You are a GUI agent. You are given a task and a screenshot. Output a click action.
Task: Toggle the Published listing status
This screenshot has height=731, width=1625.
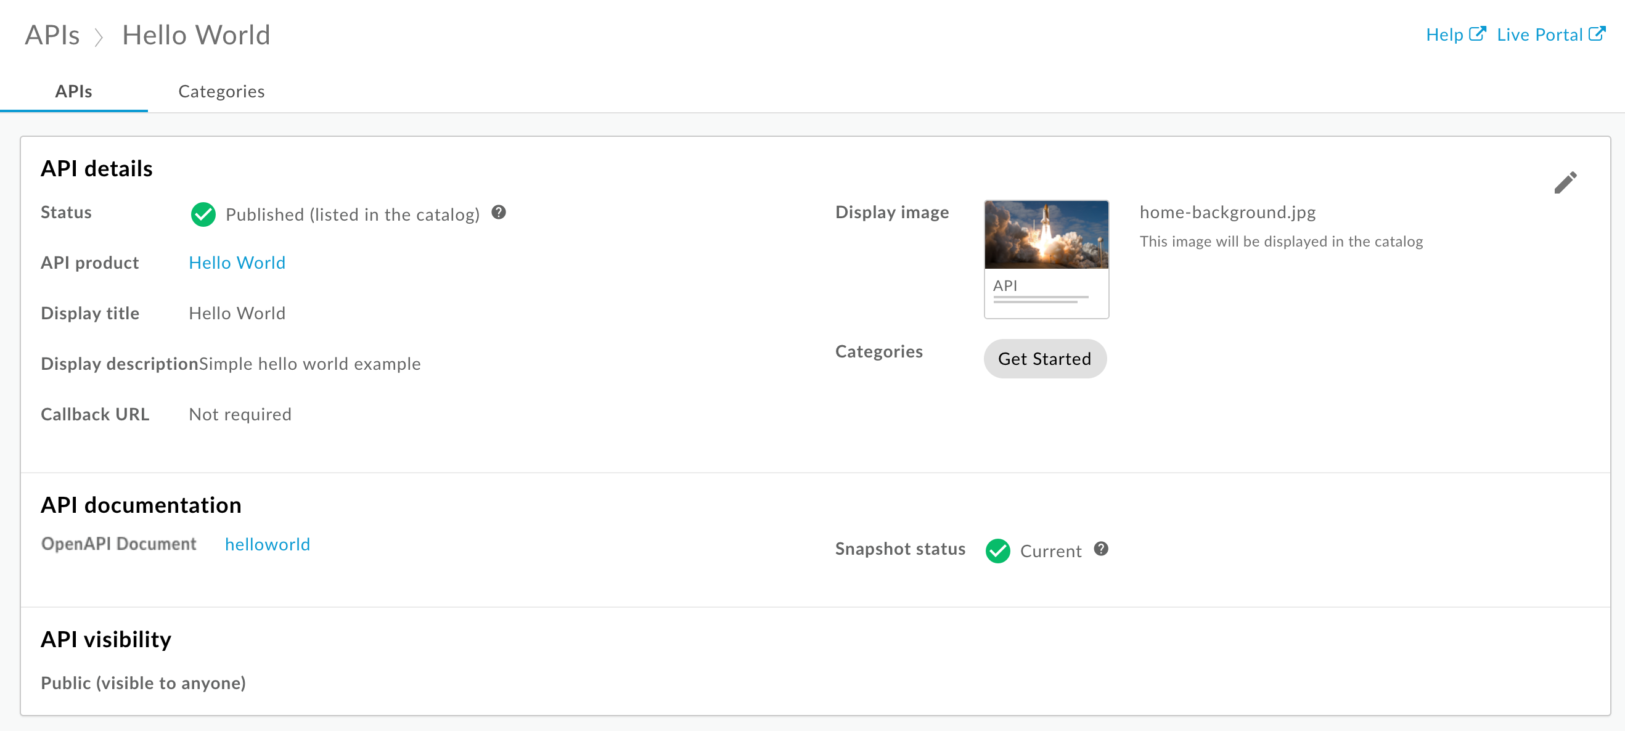click(203, 214)
